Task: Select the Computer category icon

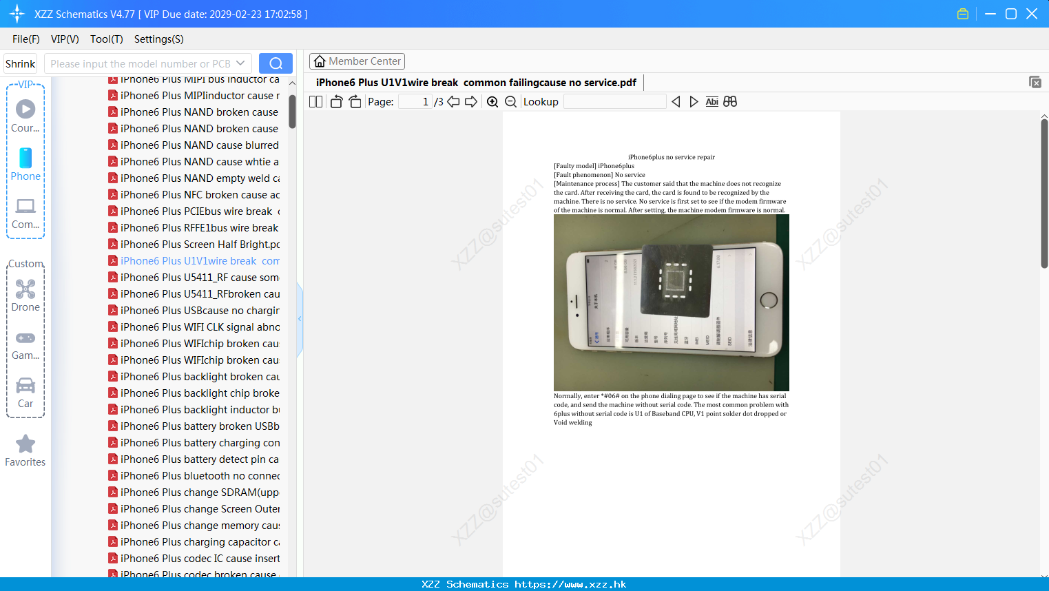Action: coord(25,213)
